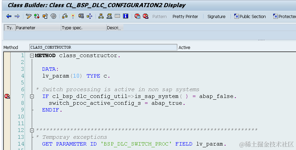Click the Check syntax icon

[65, 16]
